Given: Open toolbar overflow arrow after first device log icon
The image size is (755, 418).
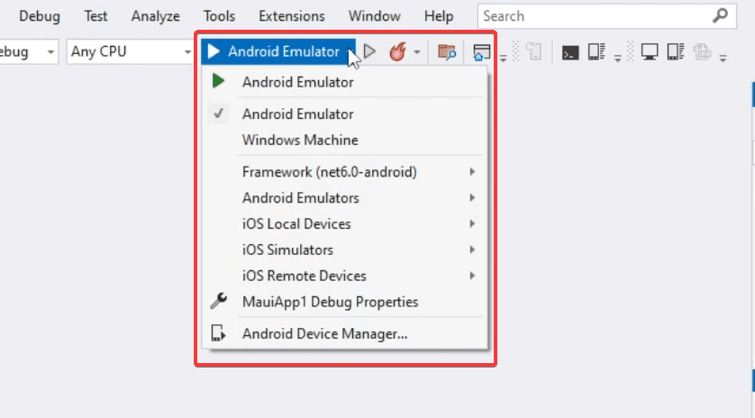Looking at the screenshot, I should 618,59.
